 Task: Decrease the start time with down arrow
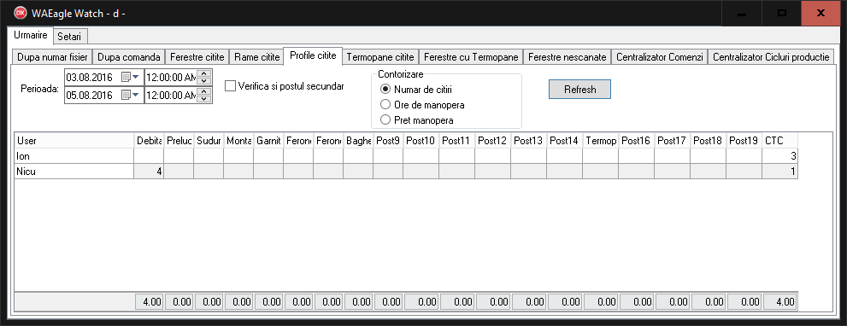pos(204,81)
